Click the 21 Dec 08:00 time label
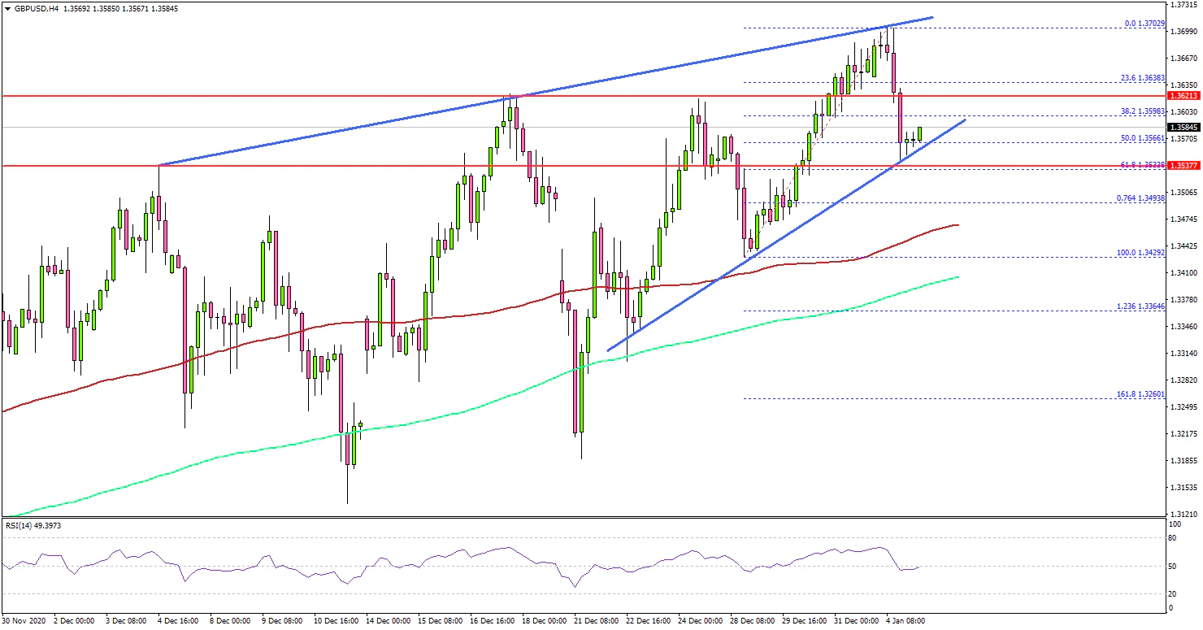This screenshot has width=1203, height=630. pos(594,619)
